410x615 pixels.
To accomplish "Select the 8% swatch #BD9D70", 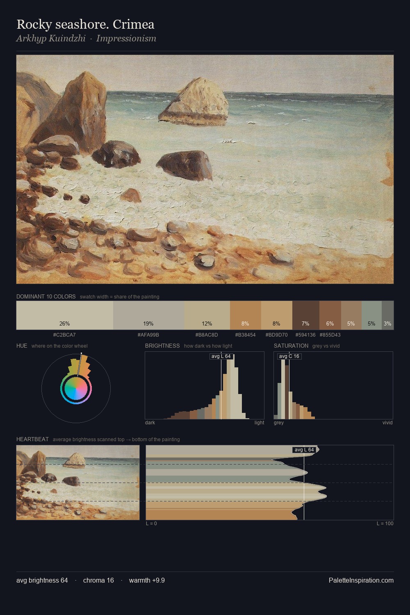I will tap(277, 315).
